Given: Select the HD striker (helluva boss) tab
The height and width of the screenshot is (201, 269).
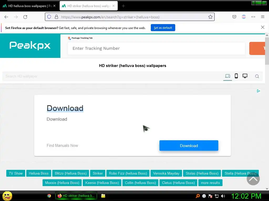Looking at the screenshot, I should pos(89,6).
